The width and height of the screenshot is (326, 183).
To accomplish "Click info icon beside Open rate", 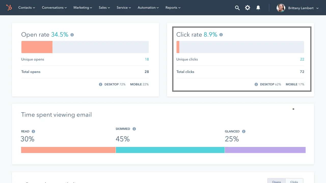I will pos(72,35).
